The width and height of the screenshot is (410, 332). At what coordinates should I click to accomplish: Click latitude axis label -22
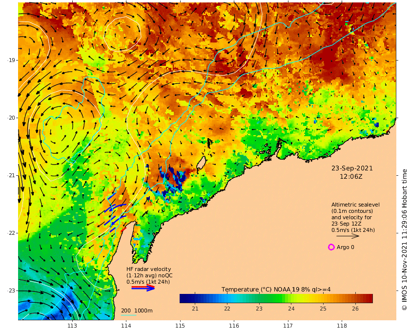[x=11, y=233]
